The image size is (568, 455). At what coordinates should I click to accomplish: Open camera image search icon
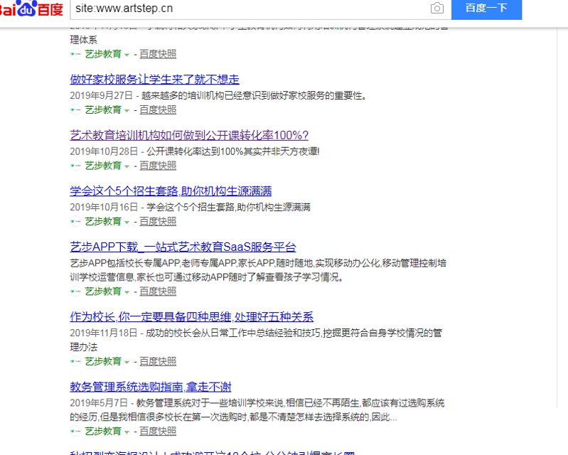[437, 8]
